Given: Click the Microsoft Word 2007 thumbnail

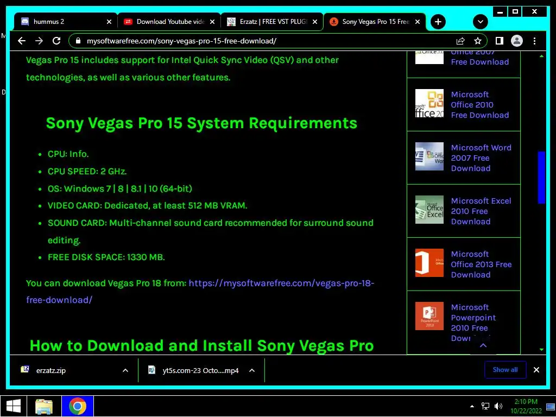Looking at the screenshot, I should pyautogui.click(x=429, y=156).
